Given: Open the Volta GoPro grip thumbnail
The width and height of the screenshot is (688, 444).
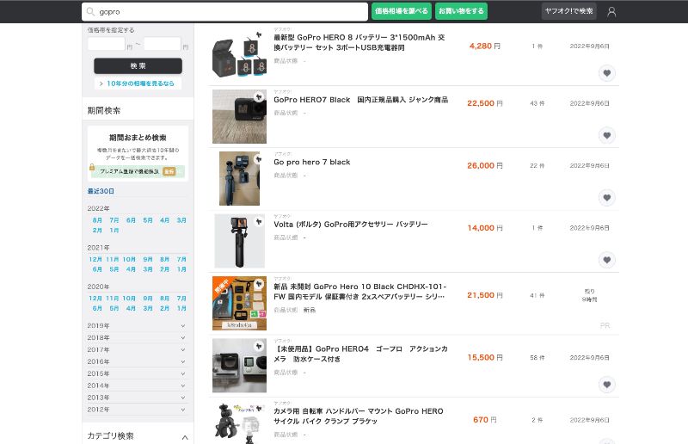Looking at the screenshot, I should [239, 241].
